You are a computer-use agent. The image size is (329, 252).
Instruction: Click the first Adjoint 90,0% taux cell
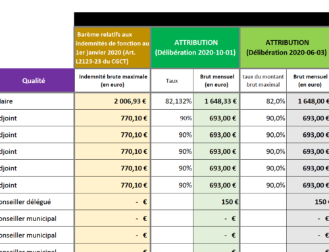(x=263, y=118)
